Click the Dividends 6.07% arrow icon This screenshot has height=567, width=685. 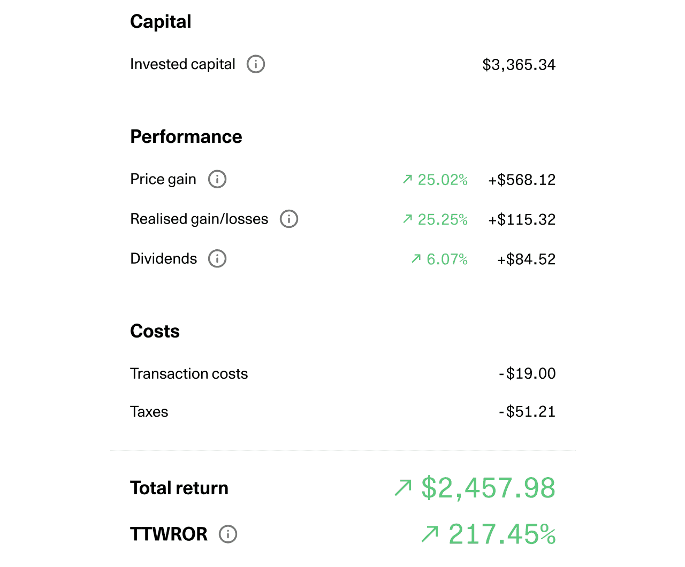416,259
